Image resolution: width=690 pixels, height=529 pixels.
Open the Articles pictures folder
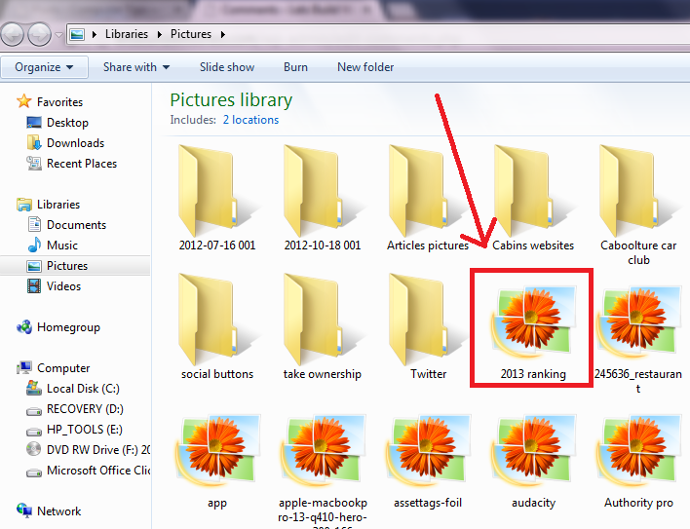428,191
